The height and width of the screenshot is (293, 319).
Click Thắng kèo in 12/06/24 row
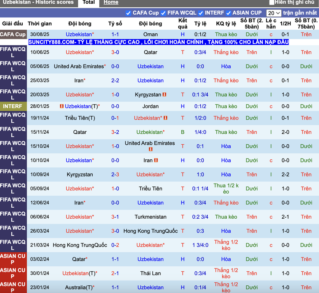click(226, 203)
